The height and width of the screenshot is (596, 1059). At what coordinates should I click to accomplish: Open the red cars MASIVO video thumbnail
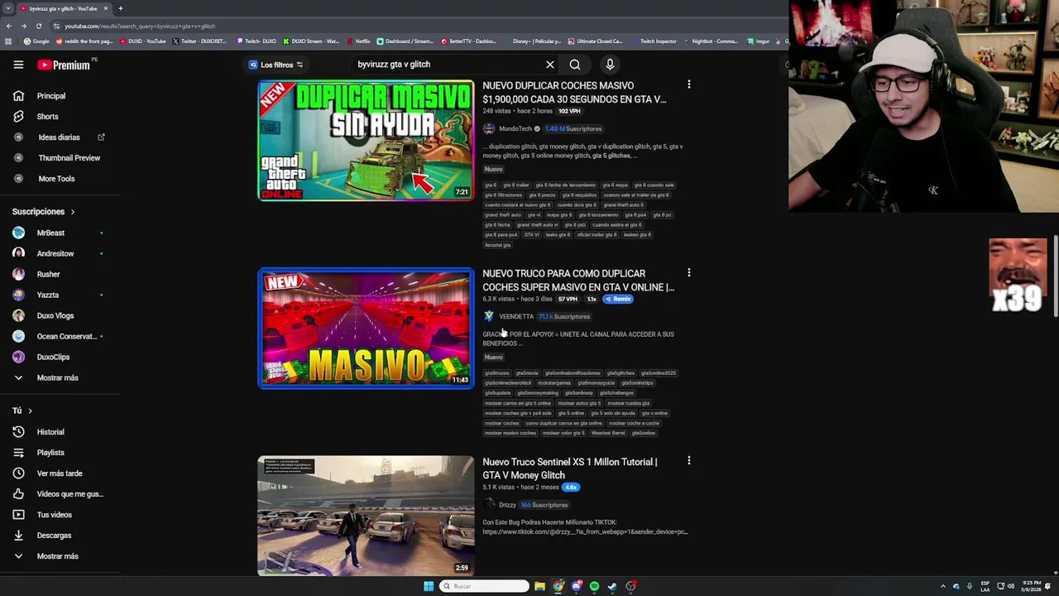click(x=366, y=328)
